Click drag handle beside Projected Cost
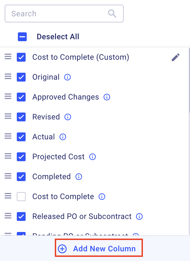The width and height of the screenshot is (190, 261). [8, 157]
